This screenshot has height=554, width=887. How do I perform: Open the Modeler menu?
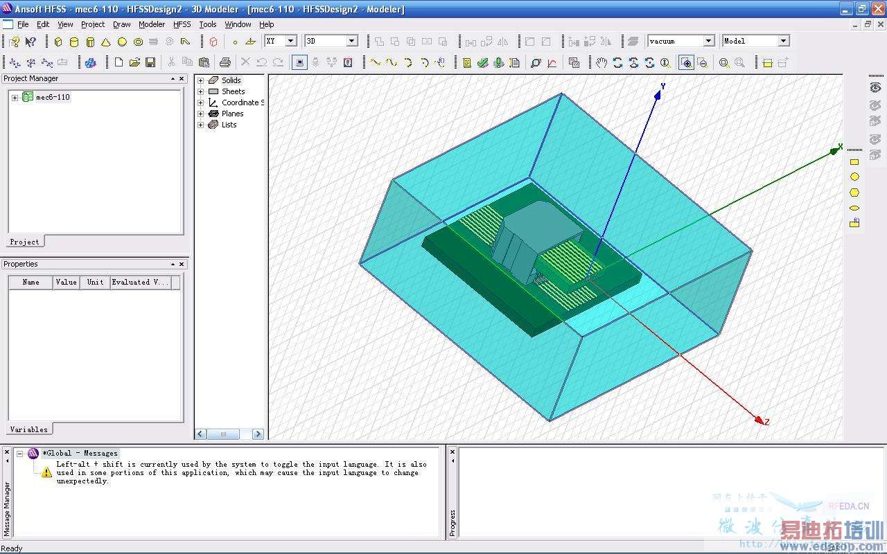point(152,24)
